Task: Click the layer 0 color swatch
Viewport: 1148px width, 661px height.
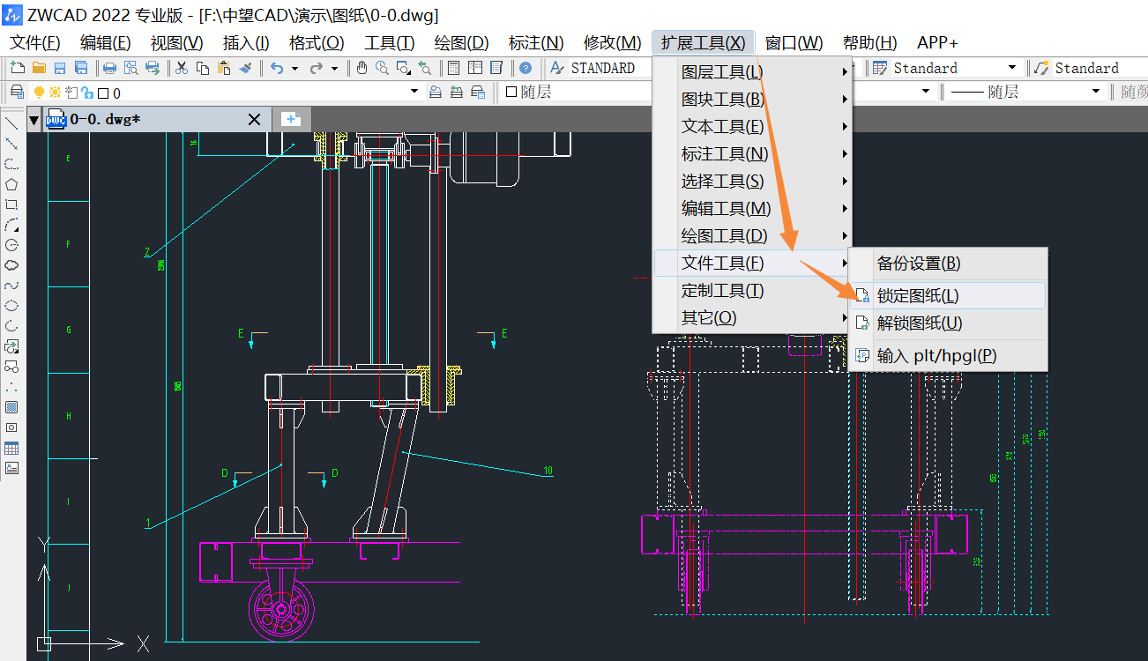Action: pos(102,93)
